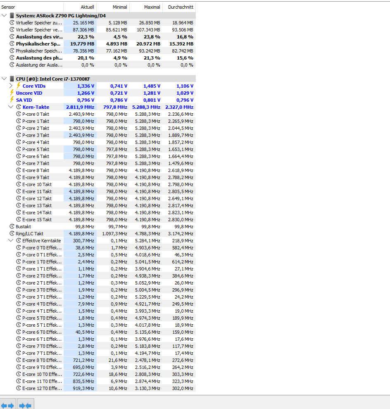Select the Virtueller Speicher zu... row label
Viewport: 390px width, 409px height.
pos(39,23)
